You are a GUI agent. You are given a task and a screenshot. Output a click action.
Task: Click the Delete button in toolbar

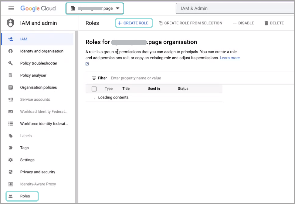(x=274, y=23)
